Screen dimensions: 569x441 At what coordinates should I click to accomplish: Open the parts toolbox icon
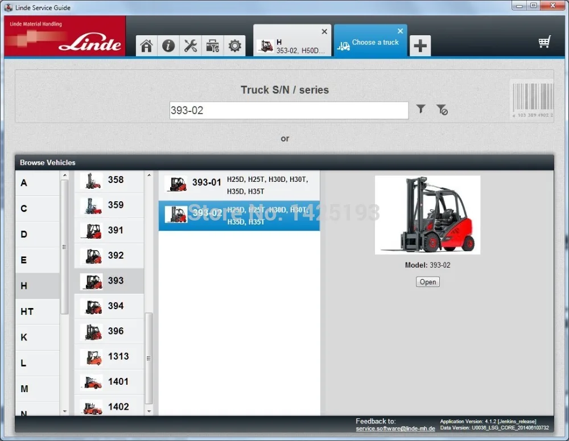(213, 45)
